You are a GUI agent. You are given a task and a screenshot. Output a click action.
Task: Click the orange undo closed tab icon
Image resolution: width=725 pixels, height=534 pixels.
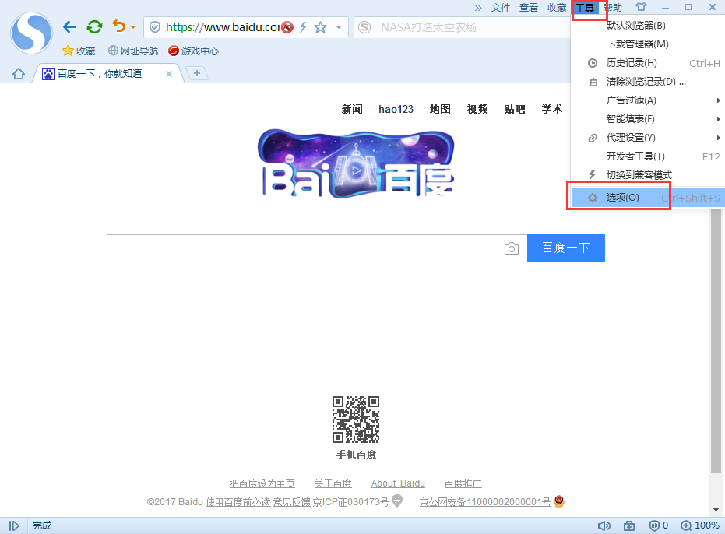pyautogui.click(x=118, y=27)
